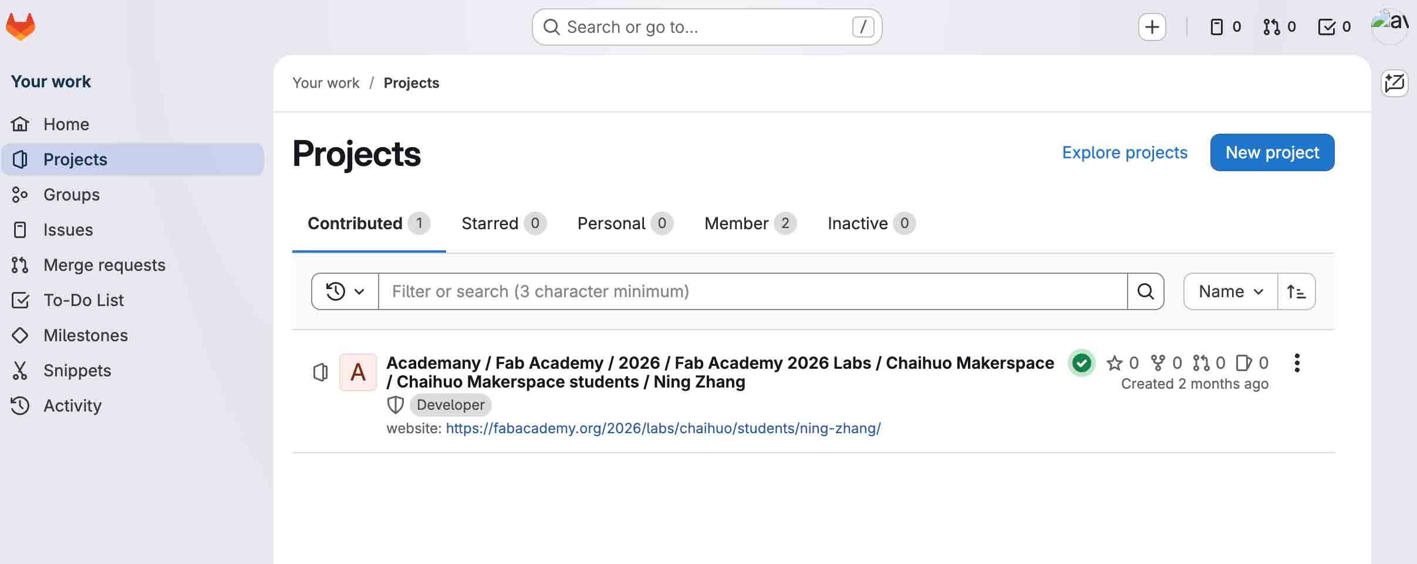The width and height of the screenshot is (1417, 564).
Task: Open the fabacademy.org website link
Action: point(663,429)
